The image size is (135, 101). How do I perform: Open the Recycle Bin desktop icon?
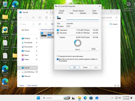[x=5, y=6]
